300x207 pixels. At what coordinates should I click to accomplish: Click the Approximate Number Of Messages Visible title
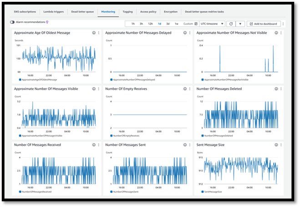[46, 89]
